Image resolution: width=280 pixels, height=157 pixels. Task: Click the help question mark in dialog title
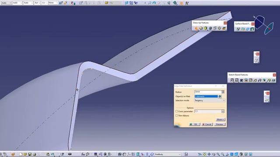click(216, 86)
